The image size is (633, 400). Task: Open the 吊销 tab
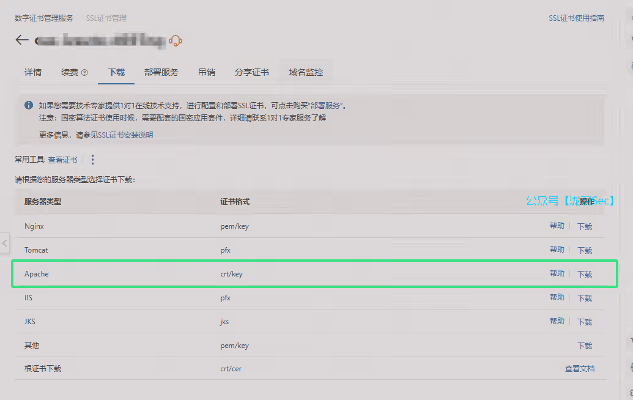click(207, 72)
